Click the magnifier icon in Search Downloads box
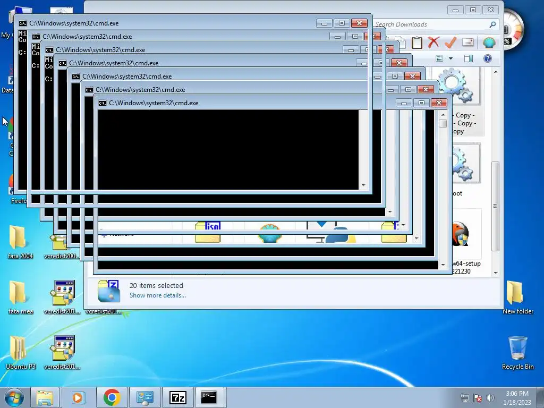 tap(492, 24)
